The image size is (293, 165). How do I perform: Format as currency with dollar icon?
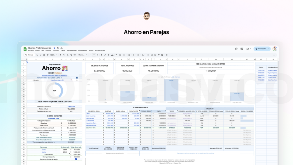coord(60,55)
